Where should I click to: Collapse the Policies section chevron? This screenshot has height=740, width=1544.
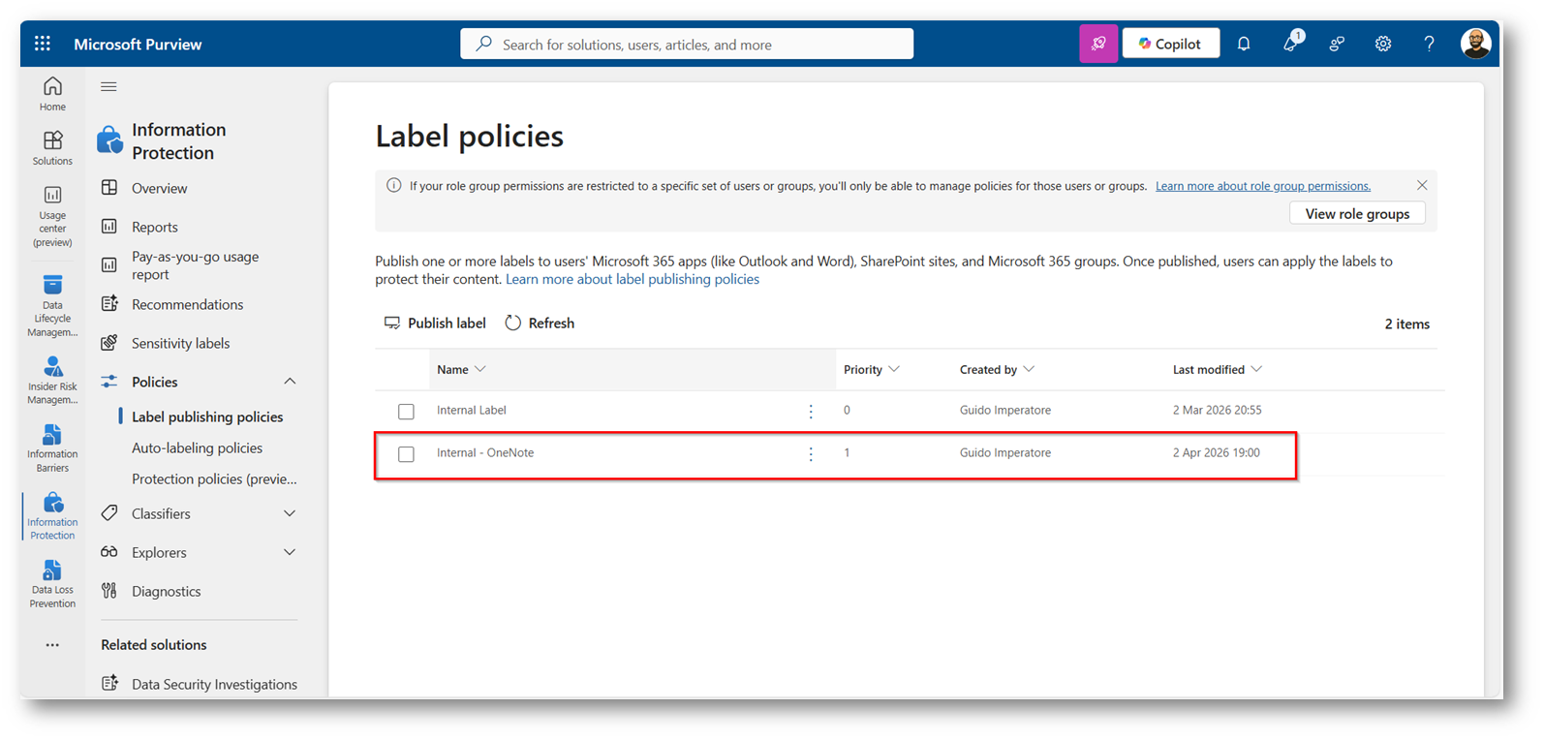point(290,382)
